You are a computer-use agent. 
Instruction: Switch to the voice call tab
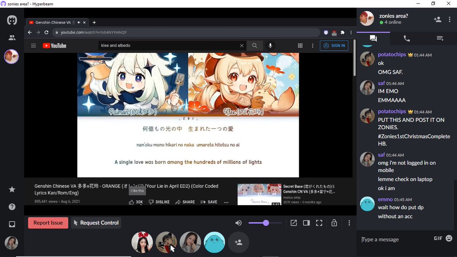(407, 38)
